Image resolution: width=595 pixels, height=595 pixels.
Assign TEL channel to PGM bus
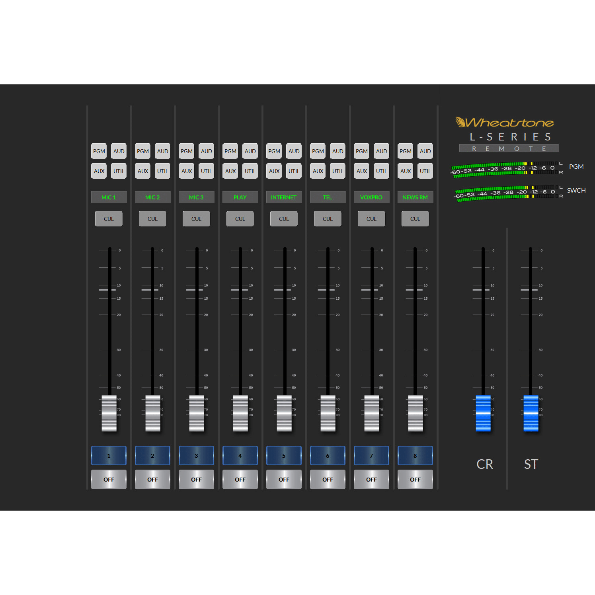pyautogui.click(x=318, y=151)
